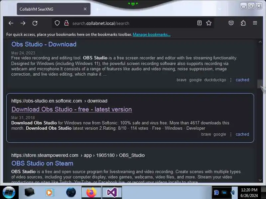Click the softonic.com result URL
The height and width of the screenshot is (199, 266).
tap(59, 101)
